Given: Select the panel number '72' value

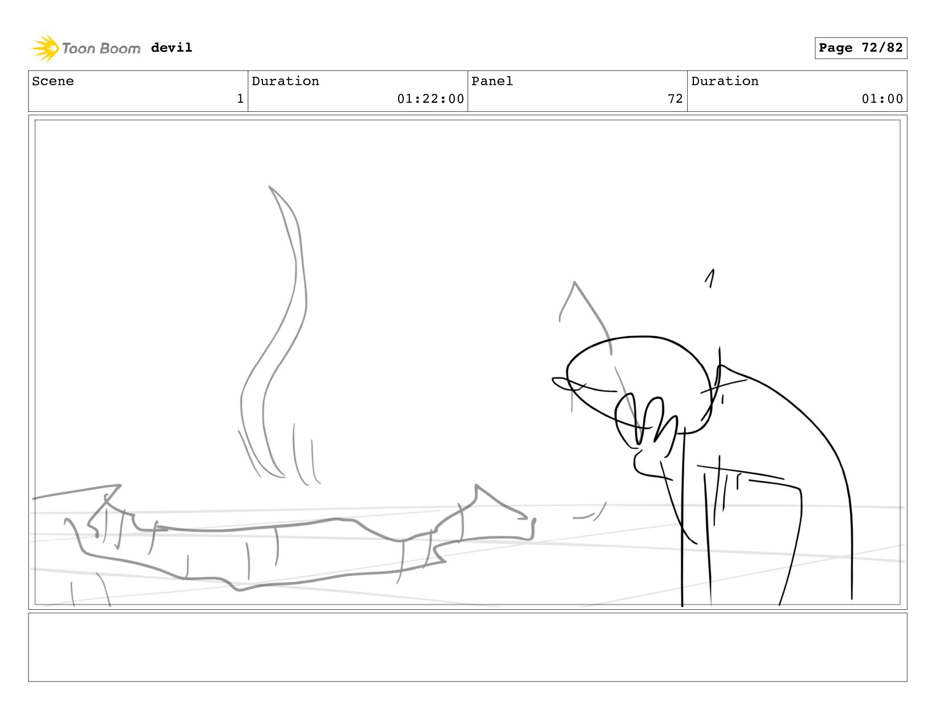Looking at the screenshot, I should [675, 99].
